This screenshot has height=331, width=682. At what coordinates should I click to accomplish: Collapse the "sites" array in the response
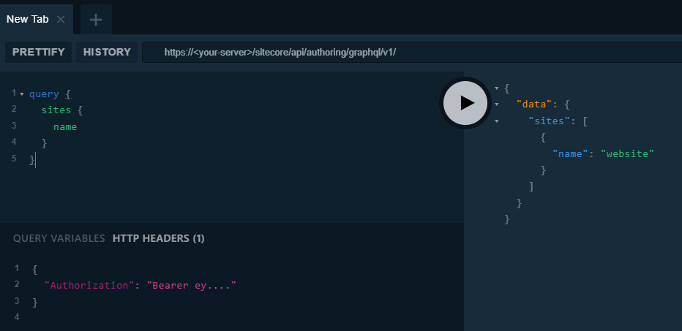pos(497,121)
